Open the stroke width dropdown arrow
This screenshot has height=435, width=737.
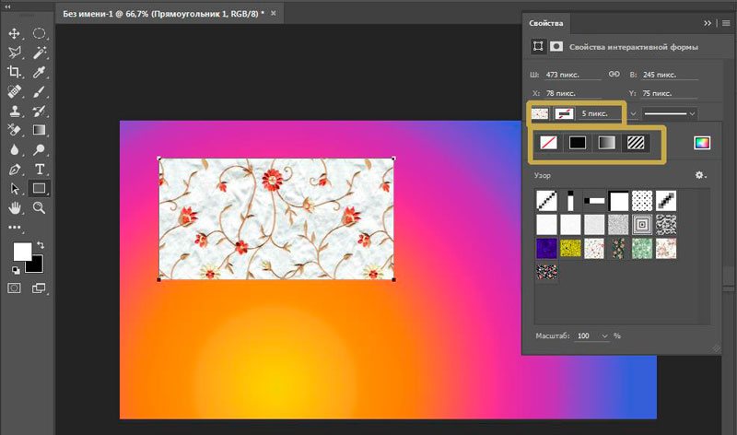tap(633, 113)
